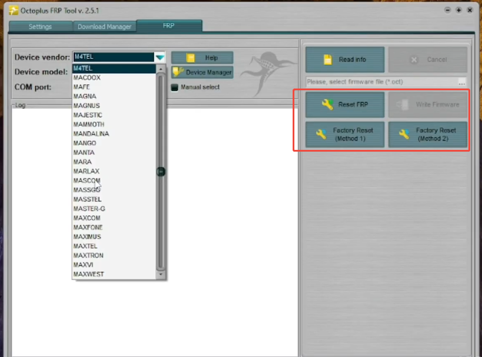Select MAXWEST vendor entry
This screenshot has width=482, height=357.
114,274
